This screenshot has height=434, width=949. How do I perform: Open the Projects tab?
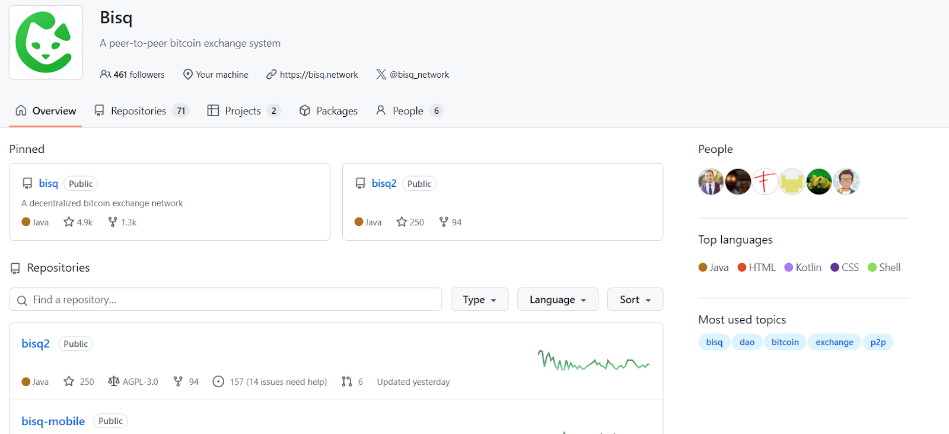pos(243,111)
